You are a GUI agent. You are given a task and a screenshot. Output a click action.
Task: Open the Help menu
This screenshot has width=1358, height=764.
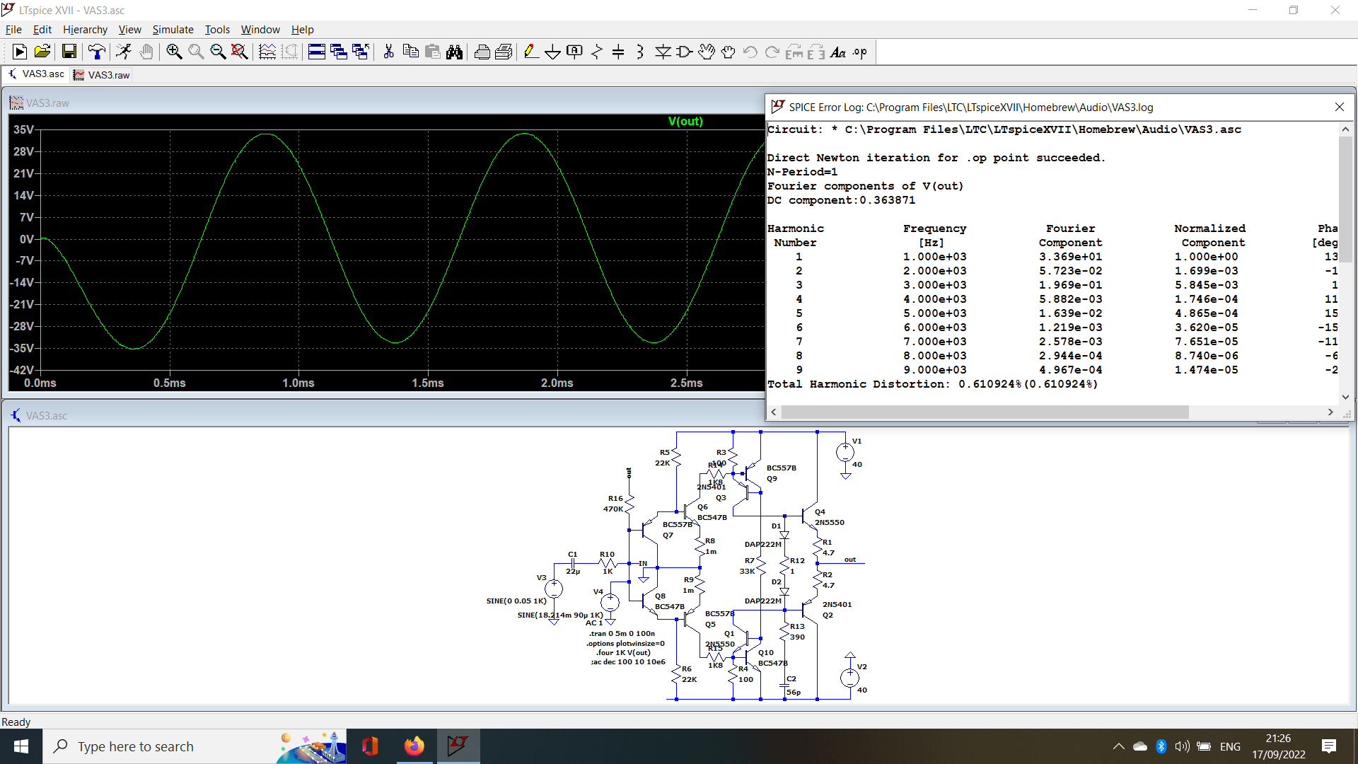tap(302, 29)
